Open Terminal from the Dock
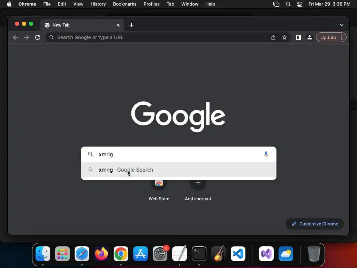 point(199,254)
